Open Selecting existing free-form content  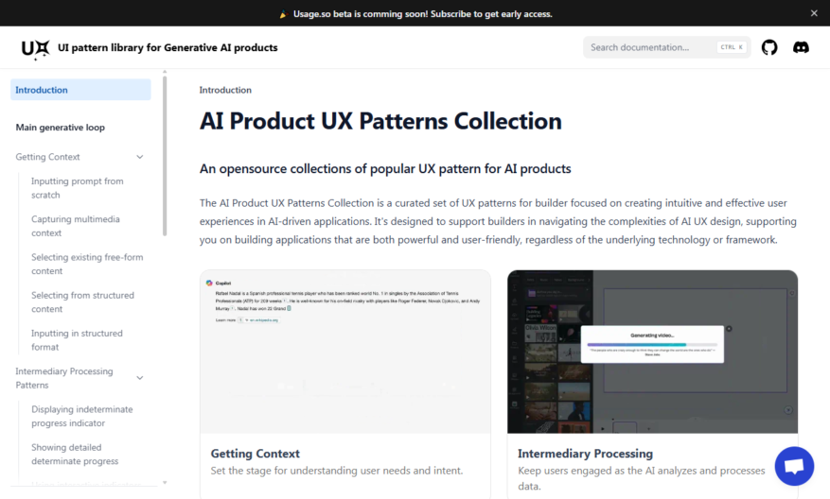click(87, 264)
